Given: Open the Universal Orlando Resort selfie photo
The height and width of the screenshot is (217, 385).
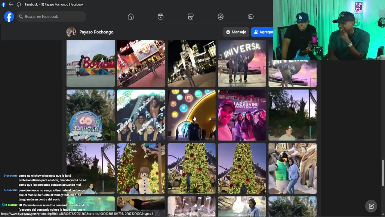Looking at the screenshot, I should pyautogui.click(x=242, y=115).
